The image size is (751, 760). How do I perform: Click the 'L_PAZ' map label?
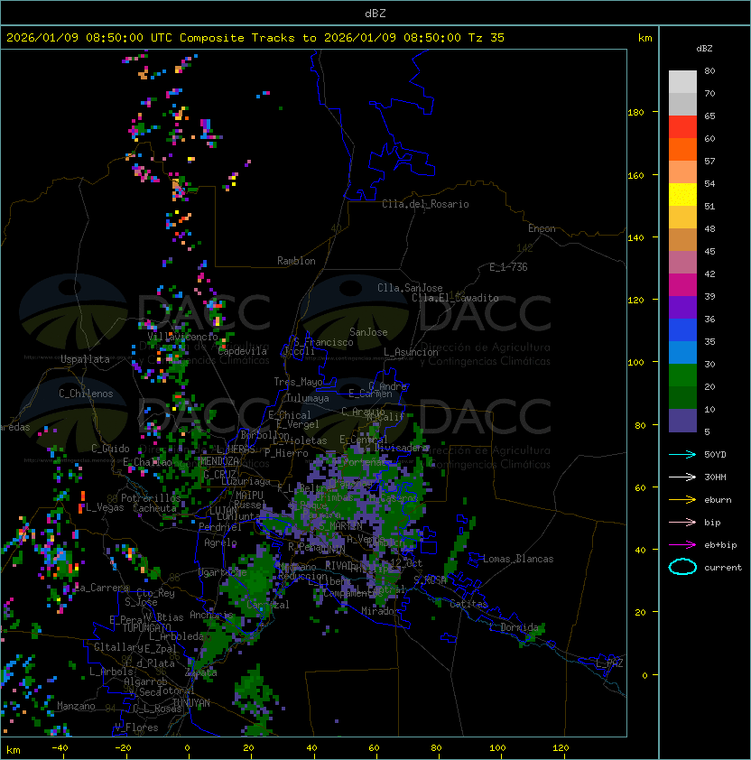pos(609,663)
